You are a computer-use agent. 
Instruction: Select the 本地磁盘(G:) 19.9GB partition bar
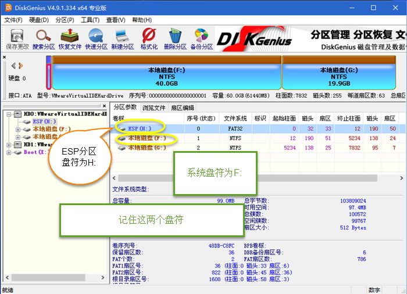[x=339, y=73]
